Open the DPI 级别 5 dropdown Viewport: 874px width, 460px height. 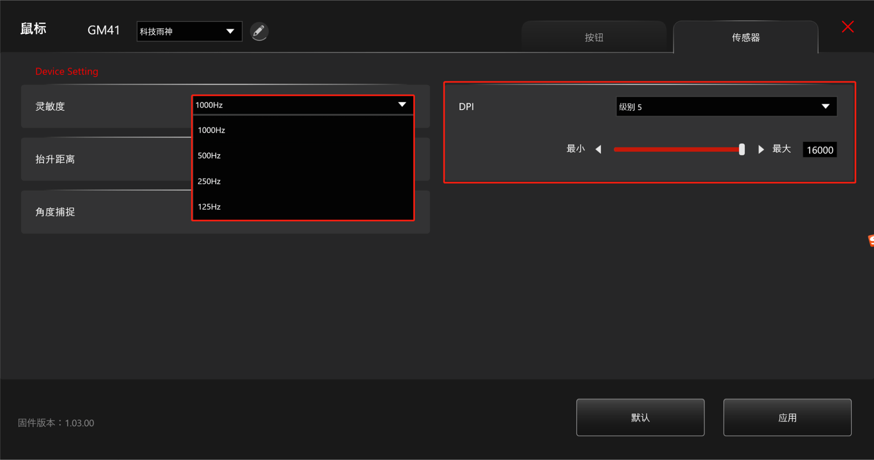tap(727, 107)
